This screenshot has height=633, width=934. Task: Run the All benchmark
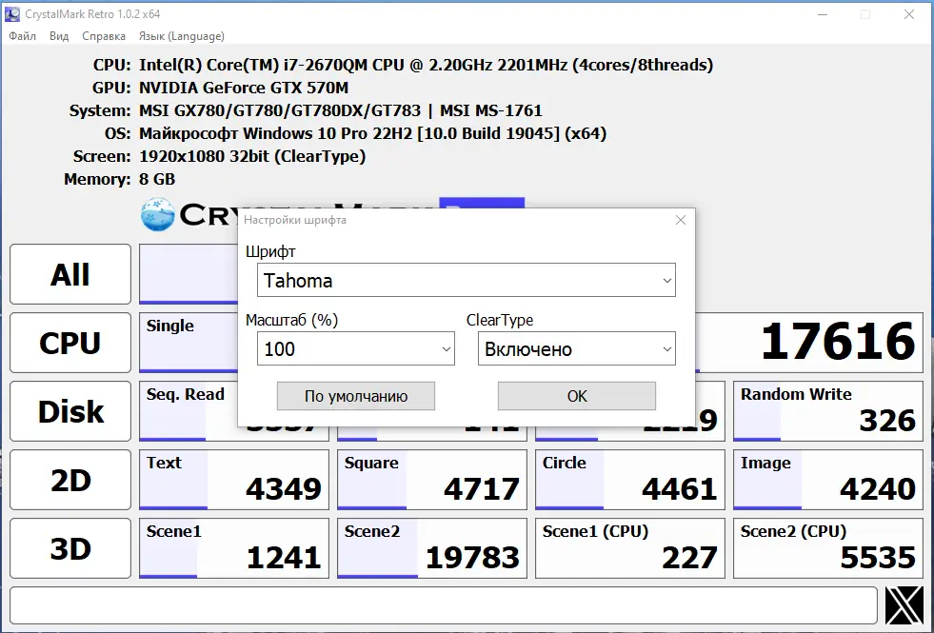[x=70, y=274]
